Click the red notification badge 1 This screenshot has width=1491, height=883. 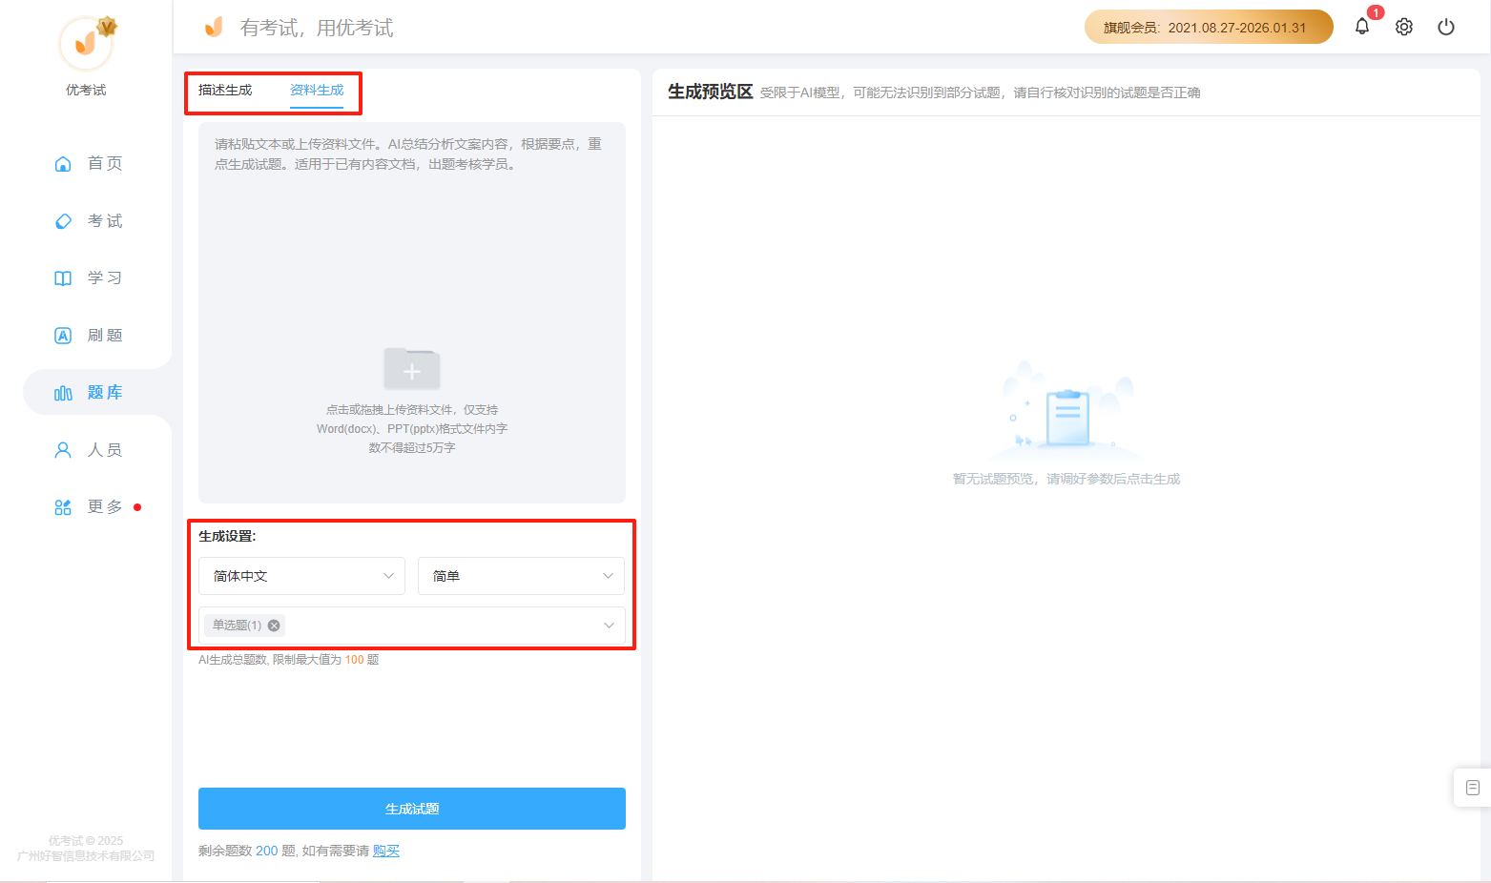[x=1376, y=12]
